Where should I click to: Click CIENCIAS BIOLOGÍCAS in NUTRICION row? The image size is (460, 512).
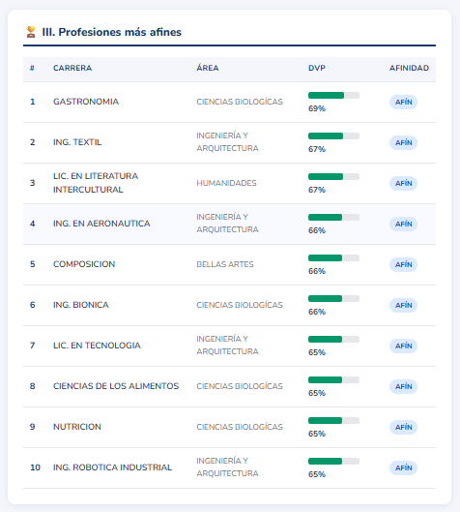click(240, 427)
